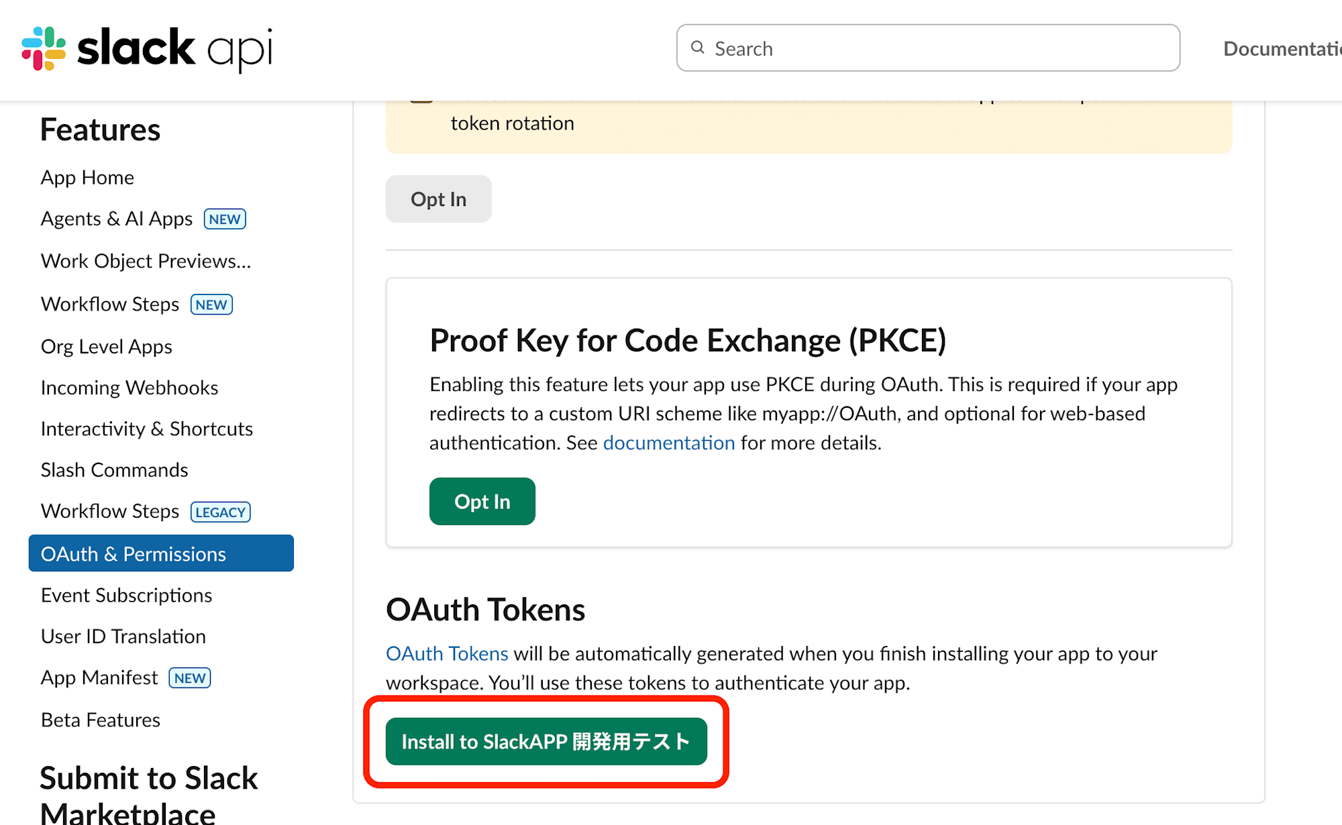Go to Agents & AI Apps
1342x825 pixels.
pos(117,219)
